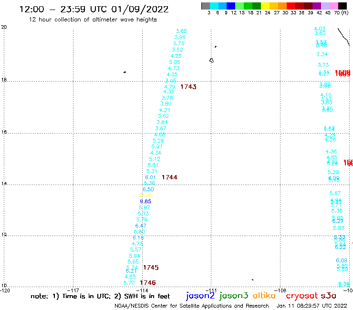
Task: Click the 5.94 wave height value
Action: [x=135, y=256]
